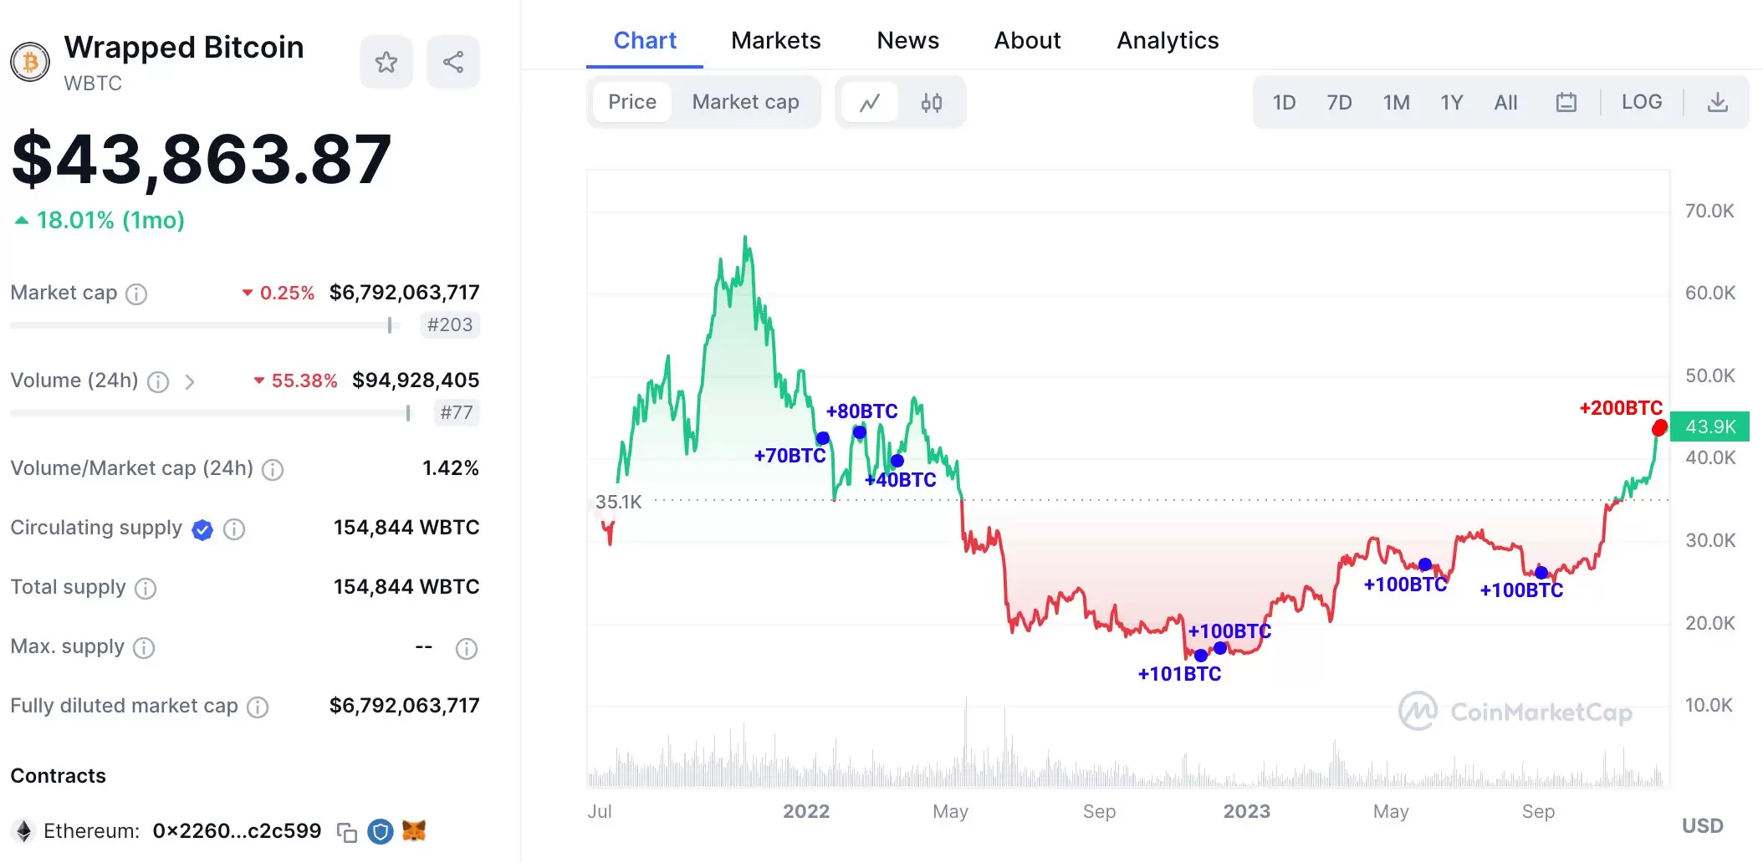Select the line chart view icon

click(870, 103)
